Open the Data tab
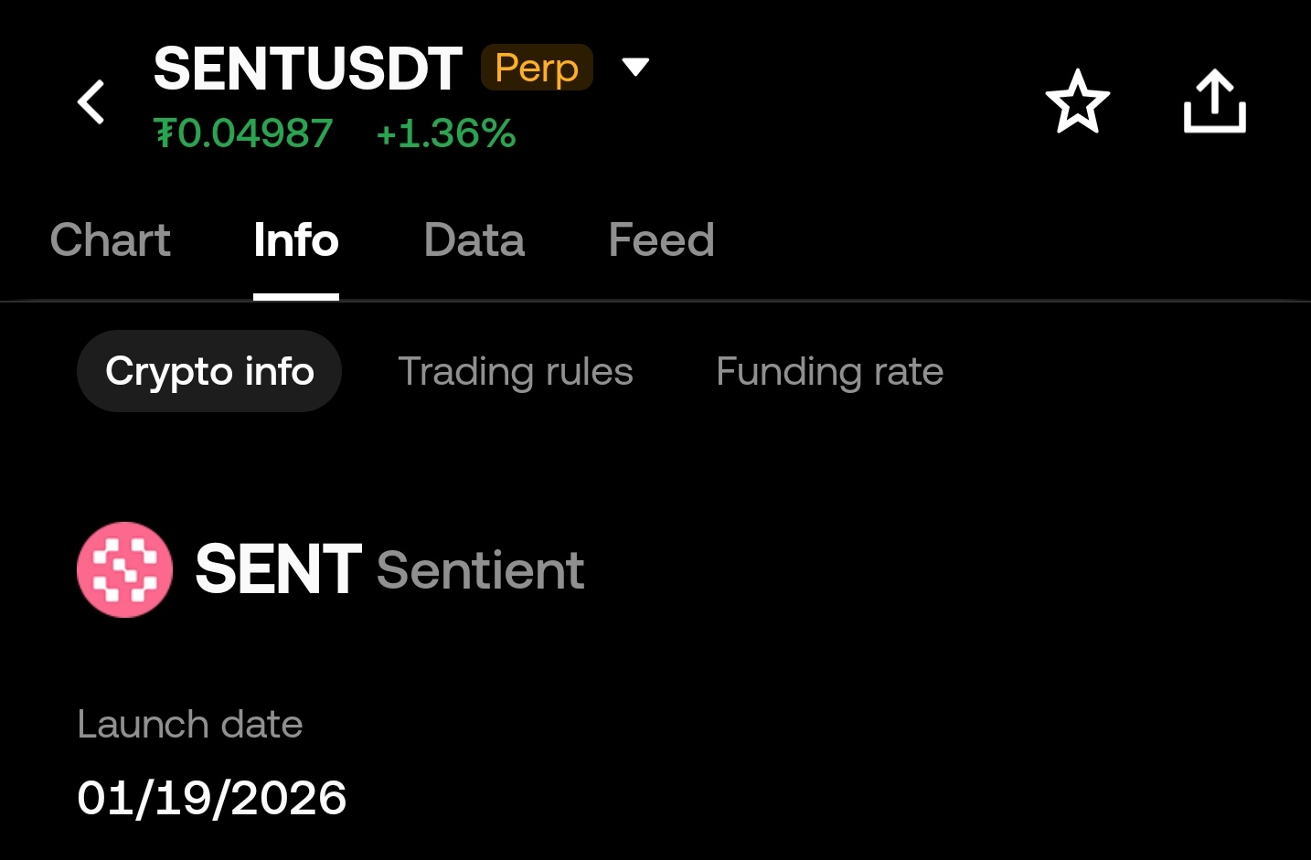This screenshot has width=1311, height=860. [x=474, y=240]
